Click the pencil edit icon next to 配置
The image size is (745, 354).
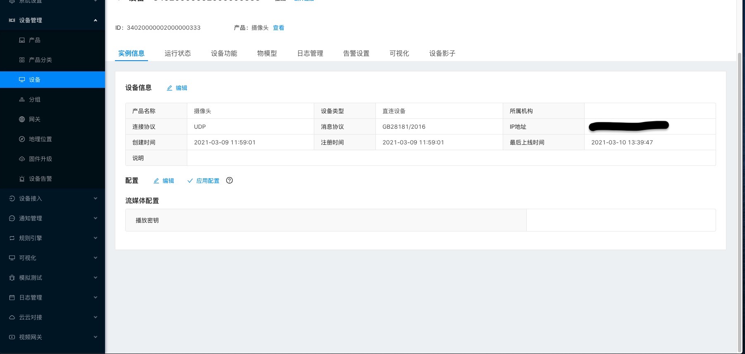(156, 181)
